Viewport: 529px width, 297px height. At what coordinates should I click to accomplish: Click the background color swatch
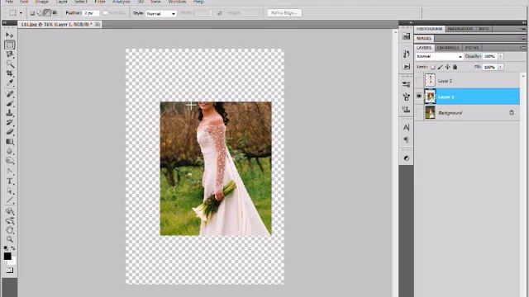pyautogui.click(x=13, y=261)
